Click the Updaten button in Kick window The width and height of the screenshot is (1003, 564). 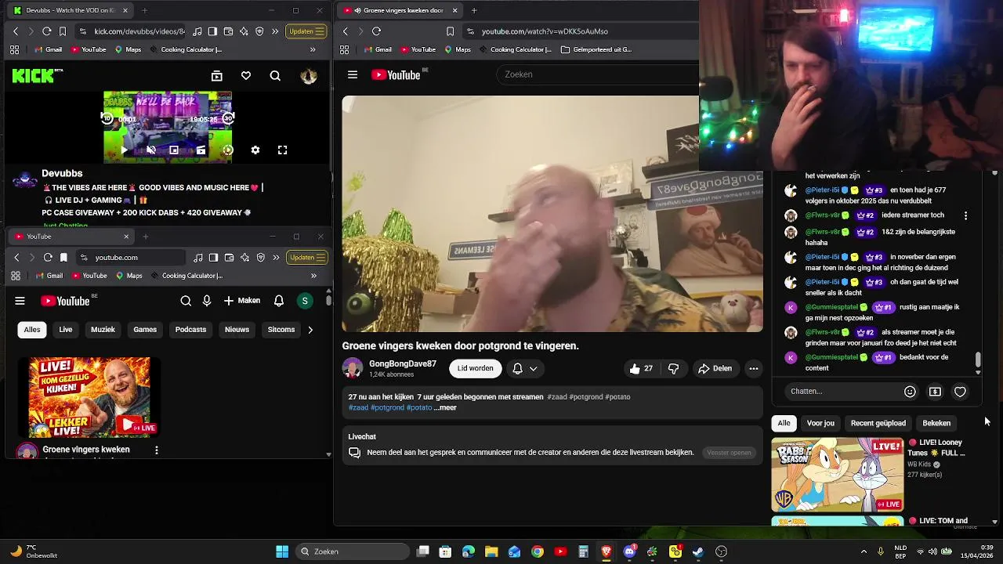tap(306, 31)
